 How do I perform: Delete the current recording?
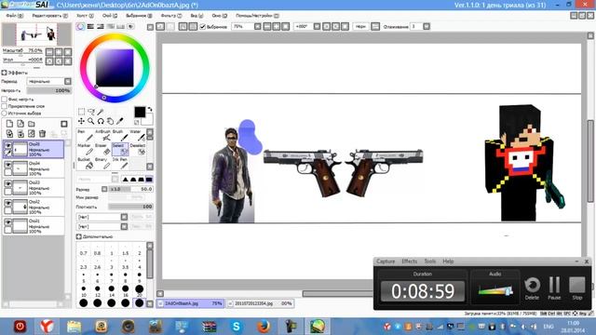[x=532, y=288]
